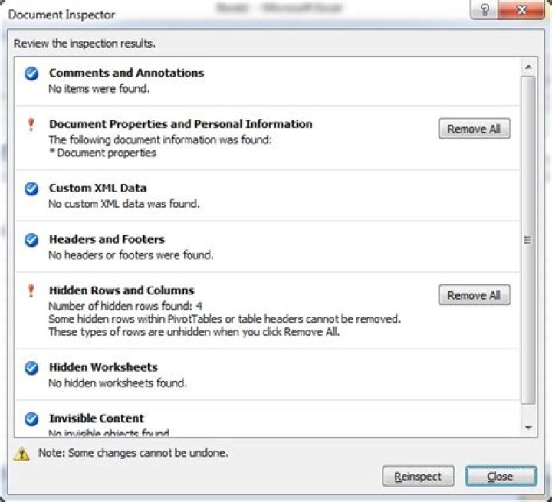Click the Reinspect button
The image size is (552, 502).
[418, 476]
